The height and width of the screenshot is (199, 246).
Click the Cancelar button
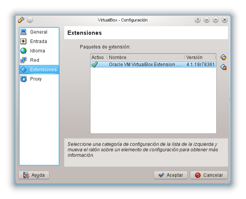tap(209, 175)
